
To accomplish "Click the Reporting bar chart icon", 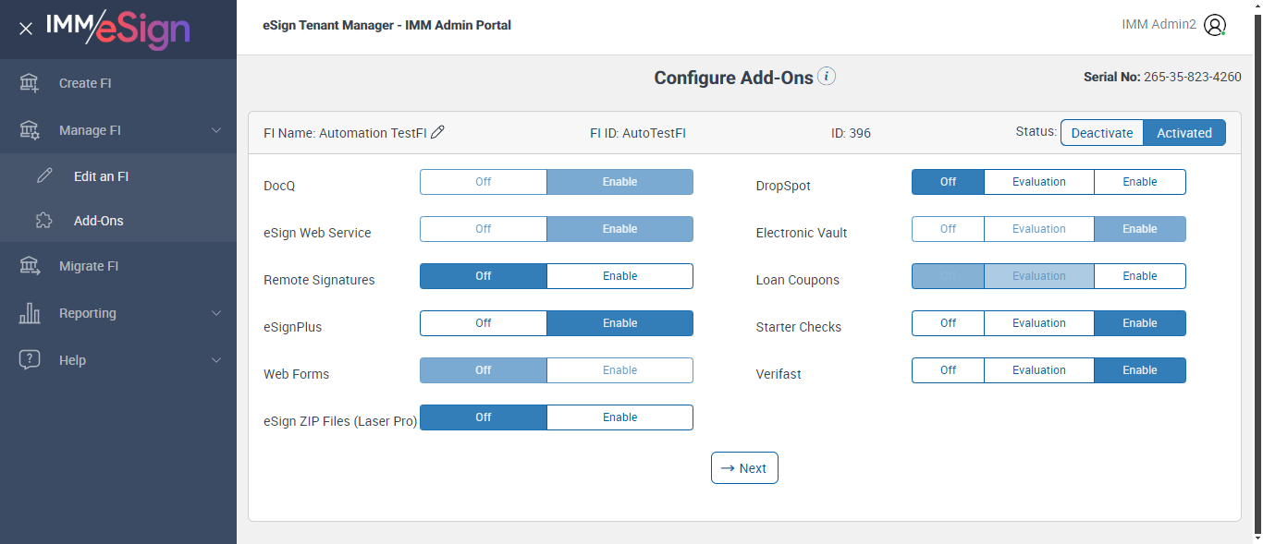I will coord(30,313).
